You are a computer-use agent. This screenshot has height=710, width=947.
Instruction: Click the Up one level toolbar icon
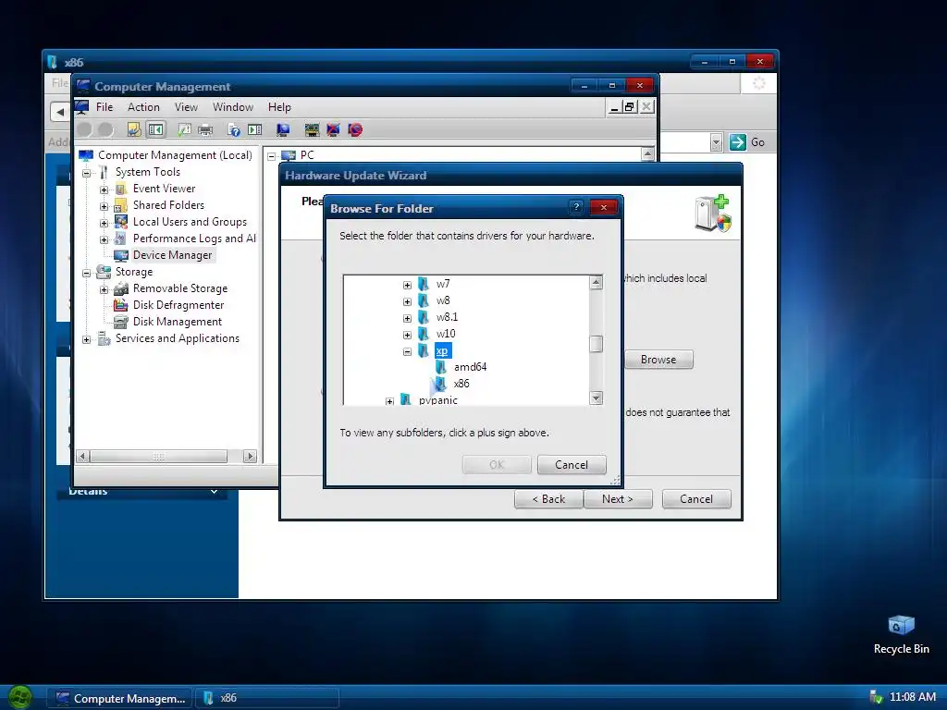[134, 129]
